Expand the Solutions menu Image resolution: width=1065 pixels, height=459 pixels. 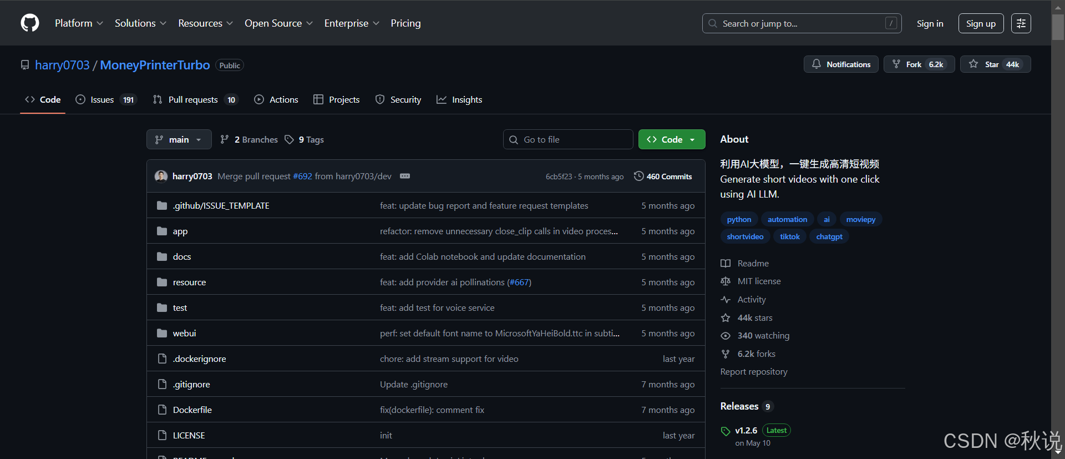coord(140,23)
